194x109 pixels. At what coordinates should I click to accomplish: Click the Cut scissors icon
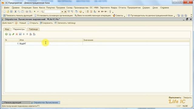click(x=15, y=12)
